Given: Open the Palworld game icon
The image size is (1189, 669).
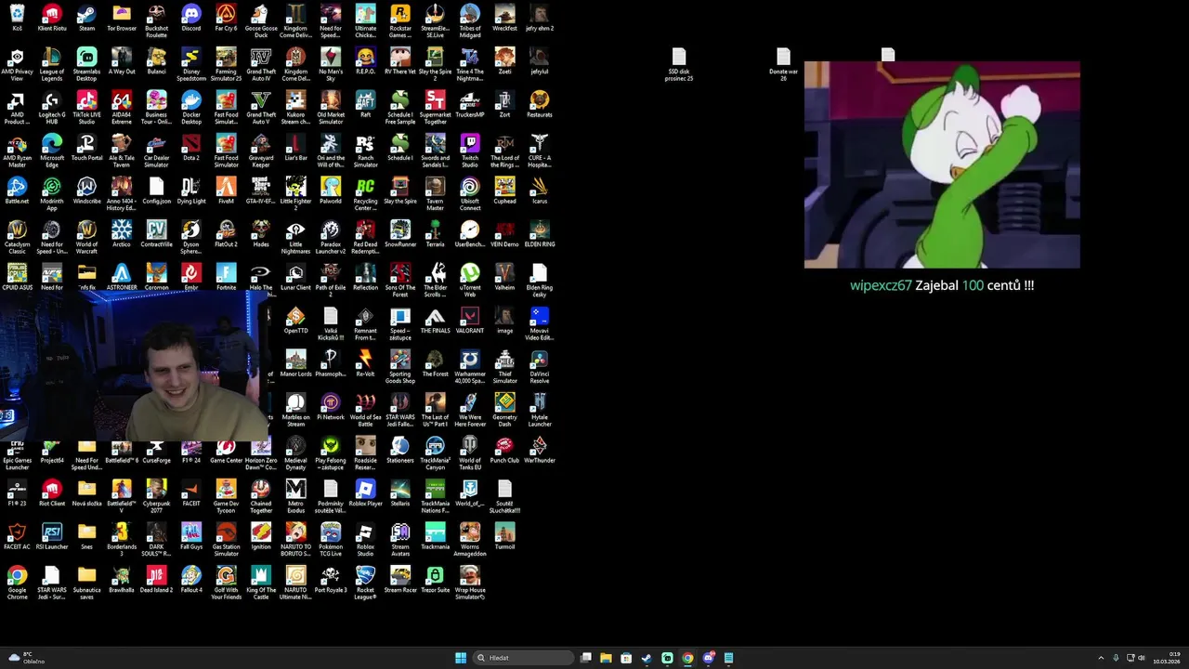Looking at the screenshot, I should pyautogui.click(x=331, y=190).
